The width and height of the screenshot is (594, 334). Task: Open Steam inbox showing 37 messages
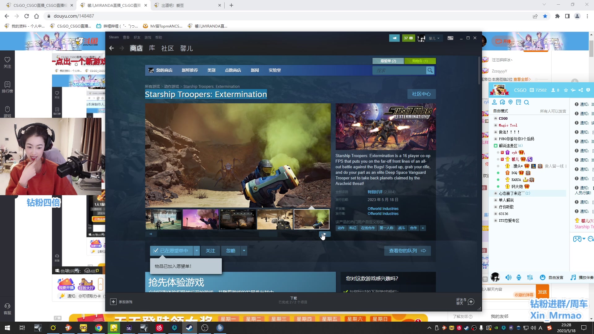click(x=409, y=38)
